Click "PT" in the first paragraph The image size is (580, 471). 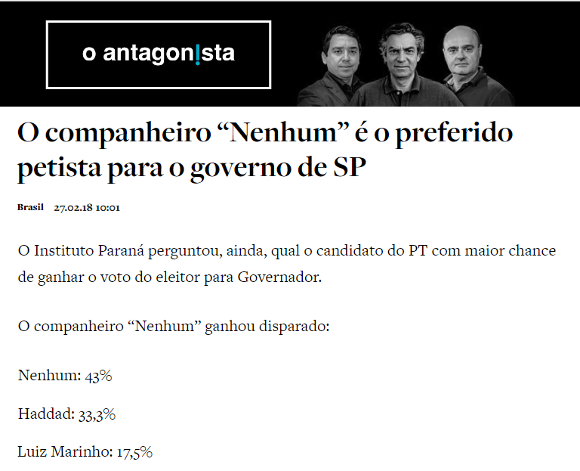[x=419, y=251]
